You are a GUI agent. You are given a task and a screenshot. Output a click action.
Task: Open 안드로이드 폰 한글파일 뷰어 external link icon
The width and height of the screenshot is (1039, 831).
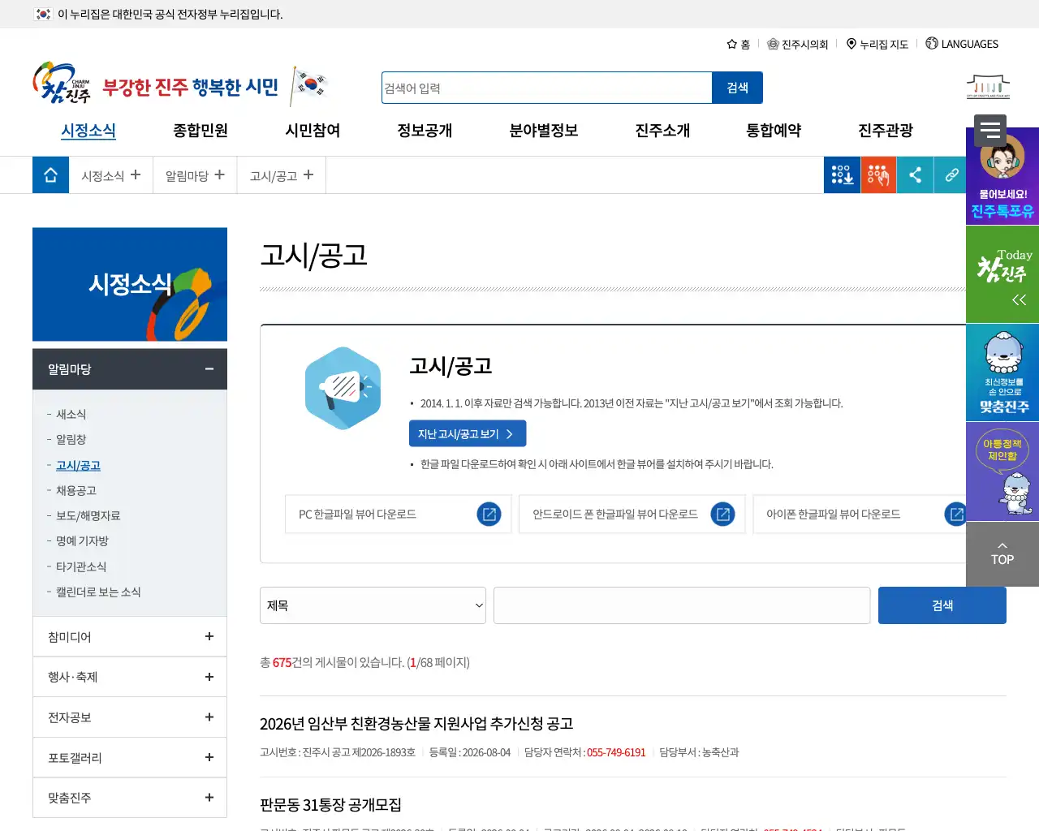tap(722, 514)
